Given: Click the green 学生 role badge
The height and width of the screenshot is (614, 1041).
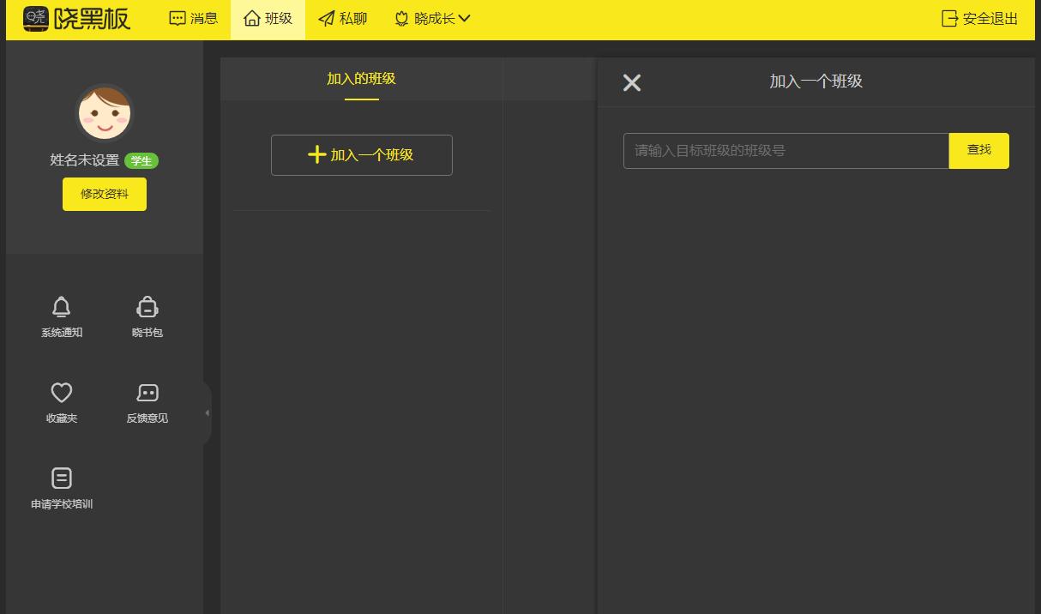Looking at the screenshot, I should point(141,161).
